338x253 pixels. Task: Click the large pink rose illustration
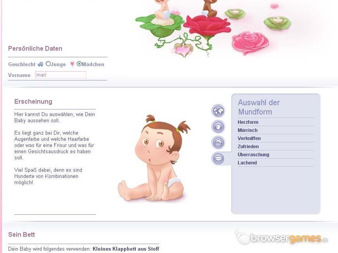[250, 43]
